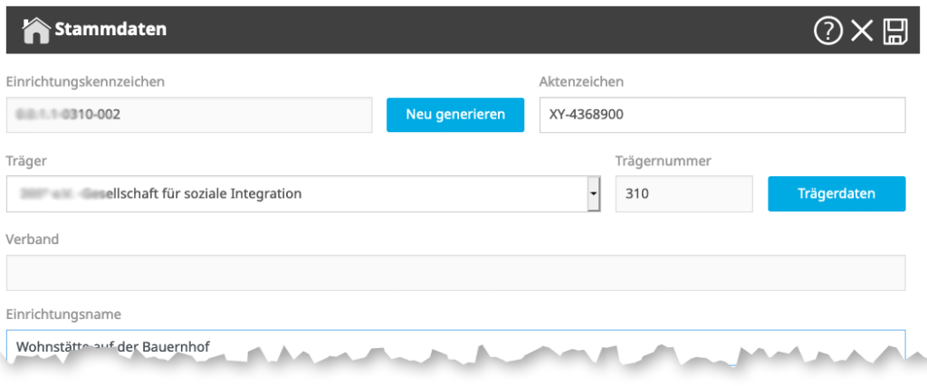Image resolution: width=927 pixels, height=386 pixels.
Task: Focus the Aktenzeichen field containing XY-4368900
Action: pos(722,115)
